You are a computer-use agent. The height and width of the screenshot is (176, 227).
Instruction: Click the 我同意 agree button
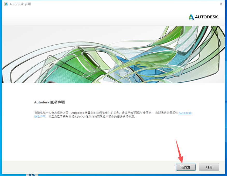(186, 167)
